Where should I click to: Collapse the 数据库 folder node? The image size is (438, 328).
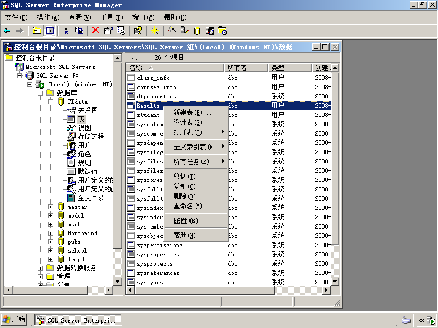pyautogui.click(x=40, y=93)
